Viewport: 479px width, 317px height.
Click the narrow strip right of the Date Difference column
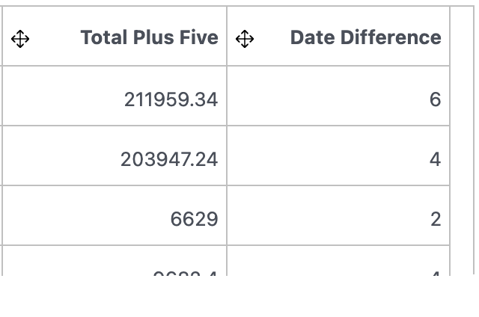(461, 141)
